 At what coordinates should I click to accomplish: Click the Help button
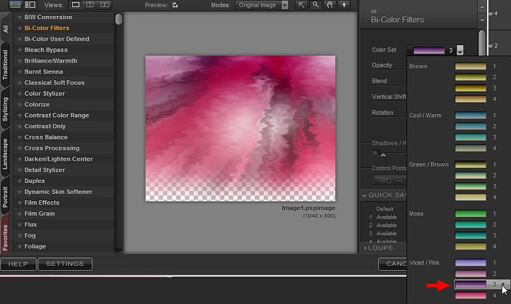(18, 264)
